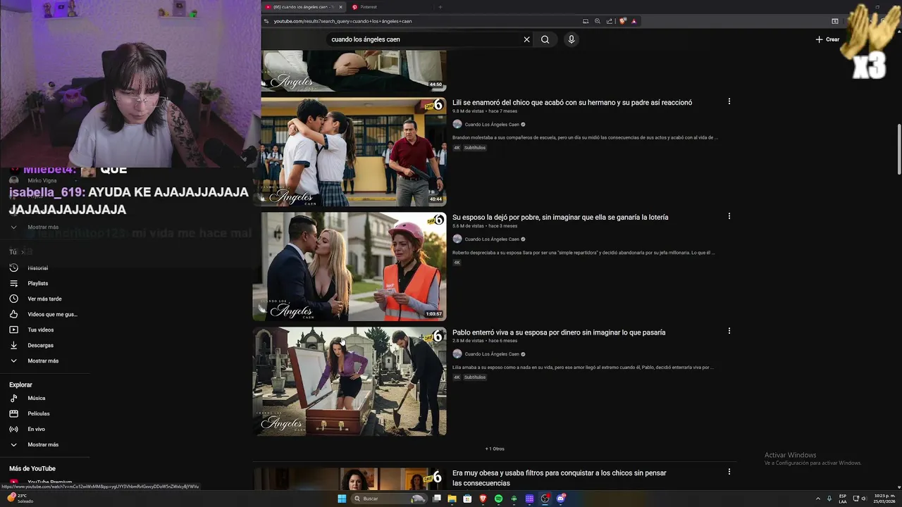The height and width of the screenshot is (507, 902).
Task: Open channel under Lili se enamoró video
Action: 492,125
